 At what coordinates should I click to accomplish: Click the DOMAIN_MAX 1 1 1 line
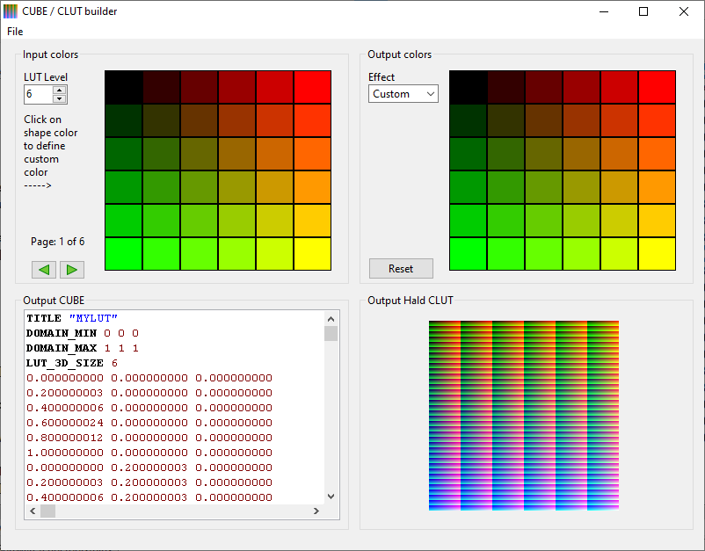point(83,348)
